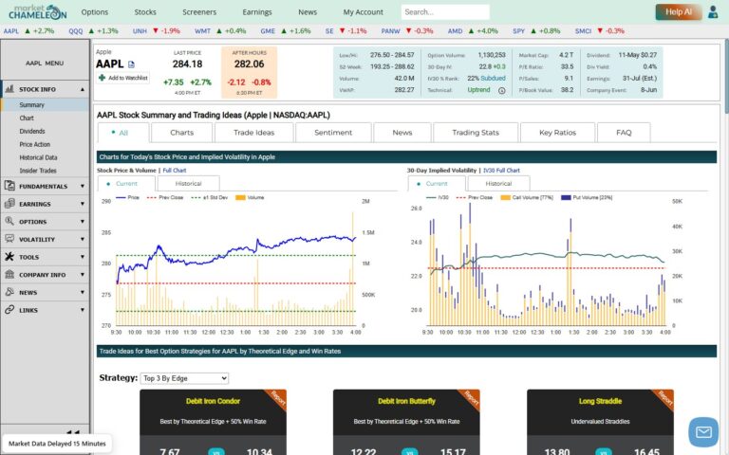Click the Market Chameleon logo
The width and height of the screenshot is (729, 455).
click(38, 12)
